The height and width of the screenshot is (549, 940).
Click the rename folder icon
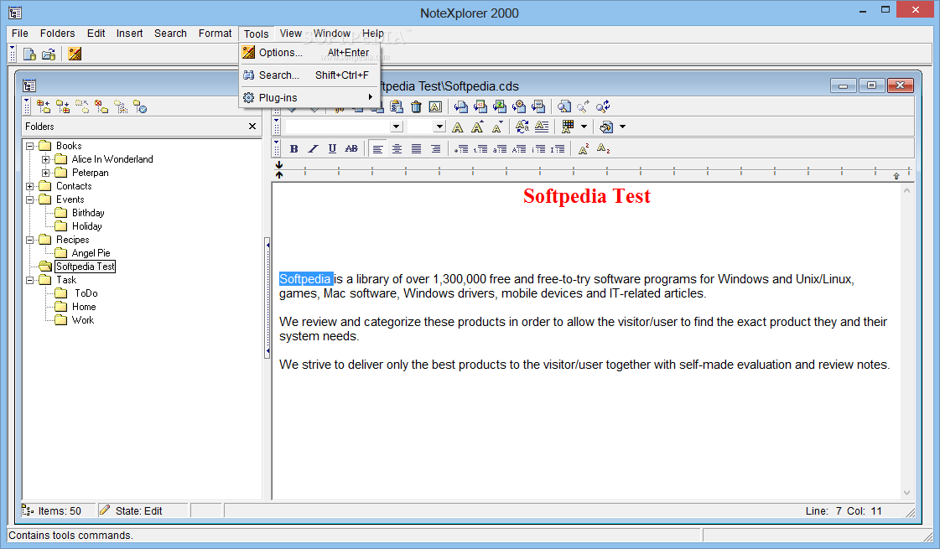(x=121, y=106)
